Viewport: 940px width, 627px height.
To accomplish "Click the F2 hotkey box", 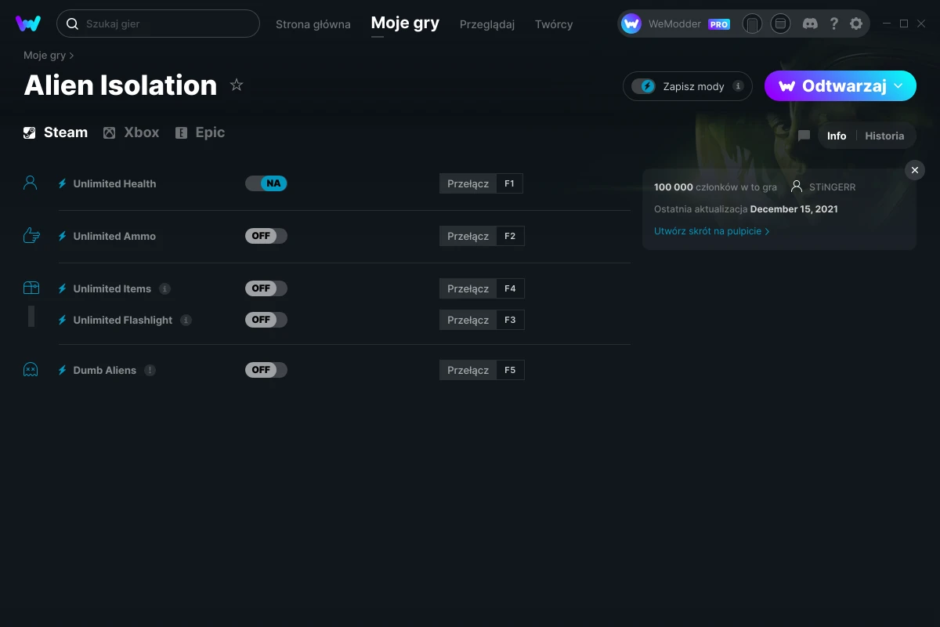I will point(510,236).
